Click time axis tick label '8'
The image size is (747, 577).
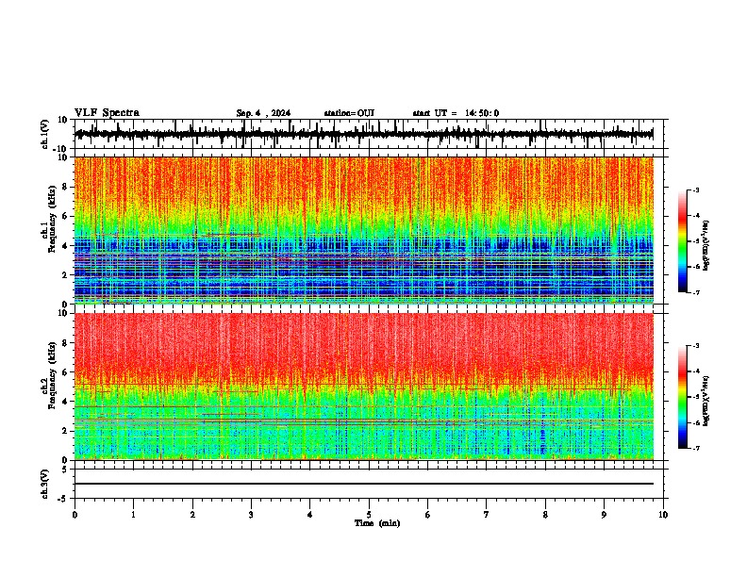tap(545, 515)
